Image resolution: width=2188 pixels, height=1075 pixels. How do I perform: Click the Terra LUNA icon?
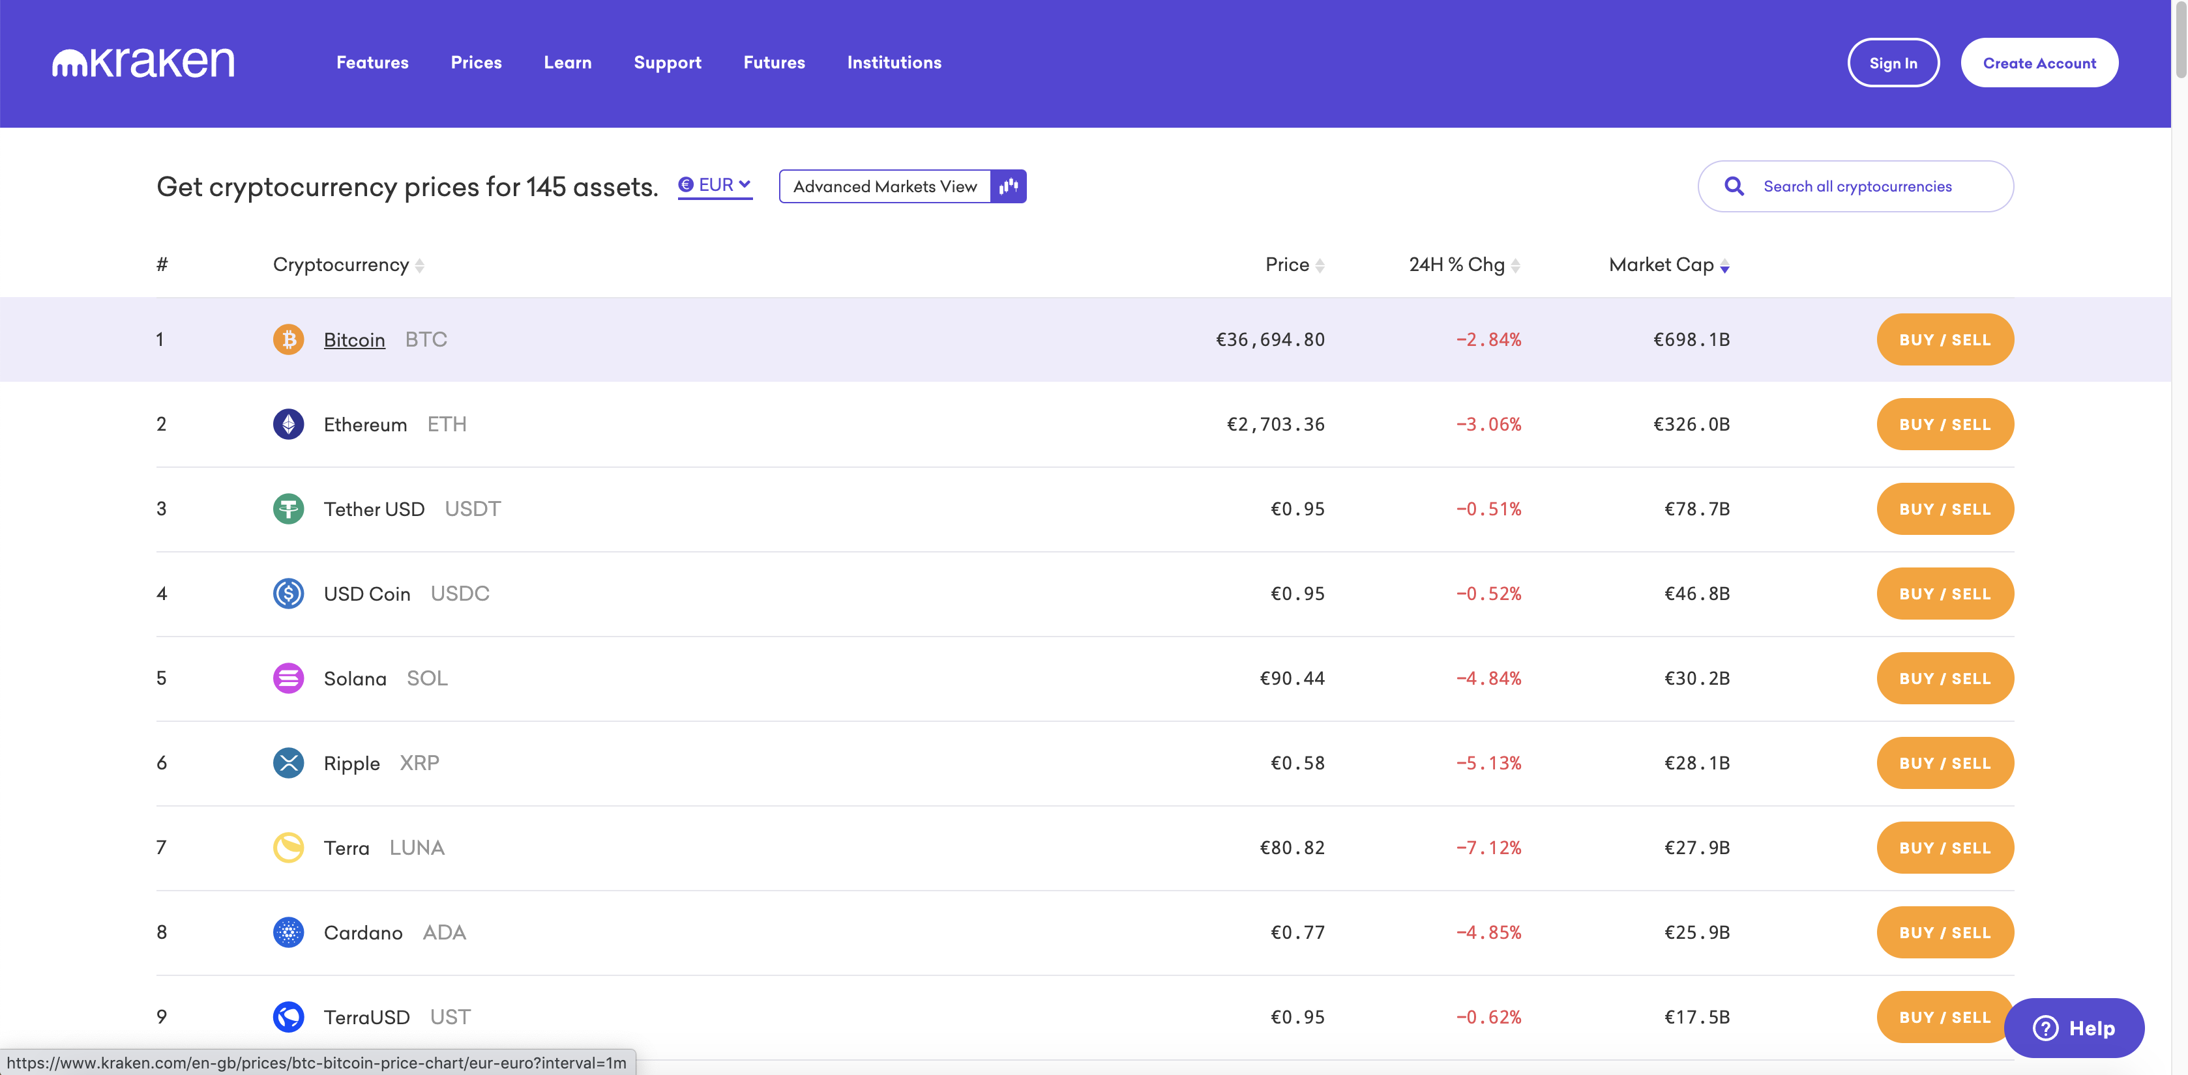(x=289, y=848)
